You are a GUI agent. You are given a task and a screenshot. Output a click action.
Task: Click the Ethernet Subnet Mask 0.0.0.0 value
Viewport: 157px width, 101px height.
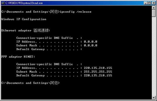coord(91,45)
